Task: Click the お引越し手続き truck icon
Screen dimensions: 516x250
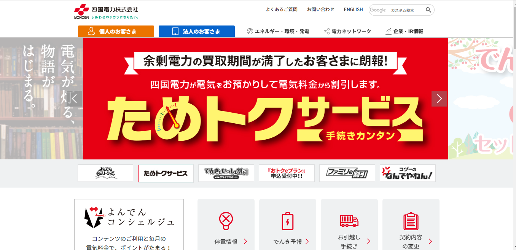Action: click(349, 221)
